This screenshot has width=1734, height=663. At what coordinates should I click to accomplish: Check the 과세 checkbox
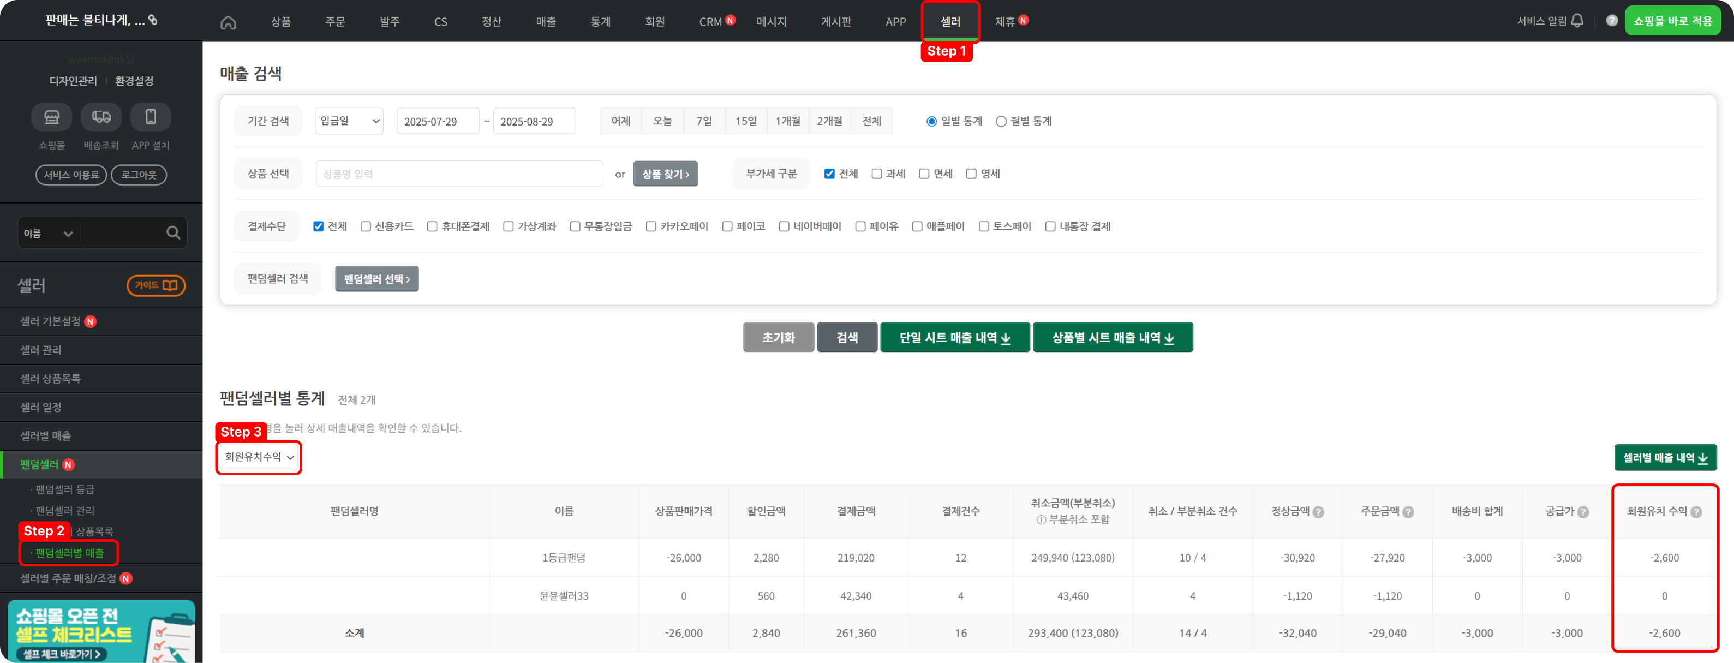point(876,174)
